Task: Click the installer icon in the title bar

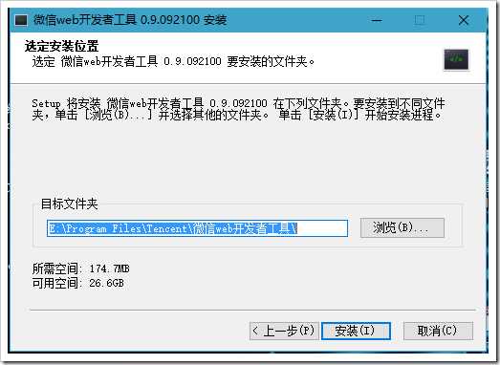Action: (21, 20)
